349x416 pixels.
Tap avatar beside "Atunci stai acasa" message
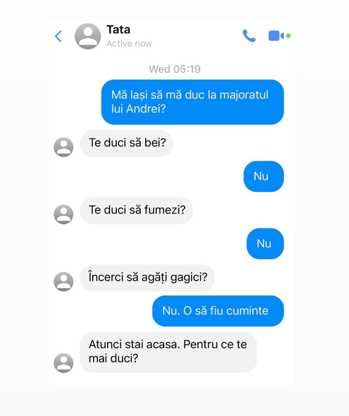coord(64,363)
